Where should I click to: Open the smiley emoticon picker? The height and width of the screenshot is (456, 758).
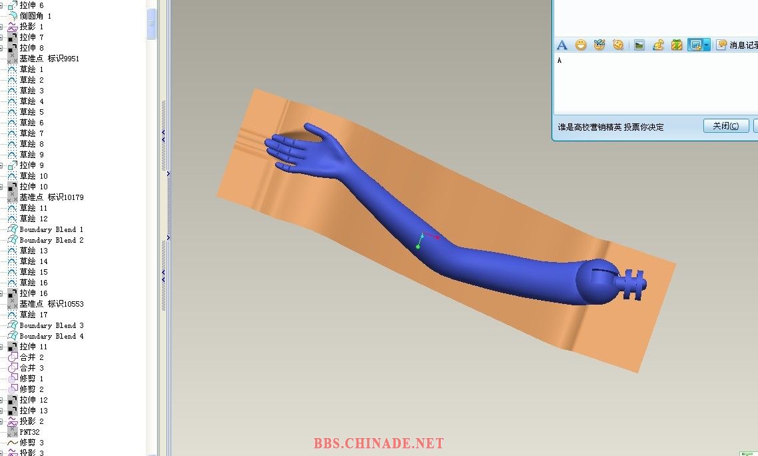coord(581,45)
